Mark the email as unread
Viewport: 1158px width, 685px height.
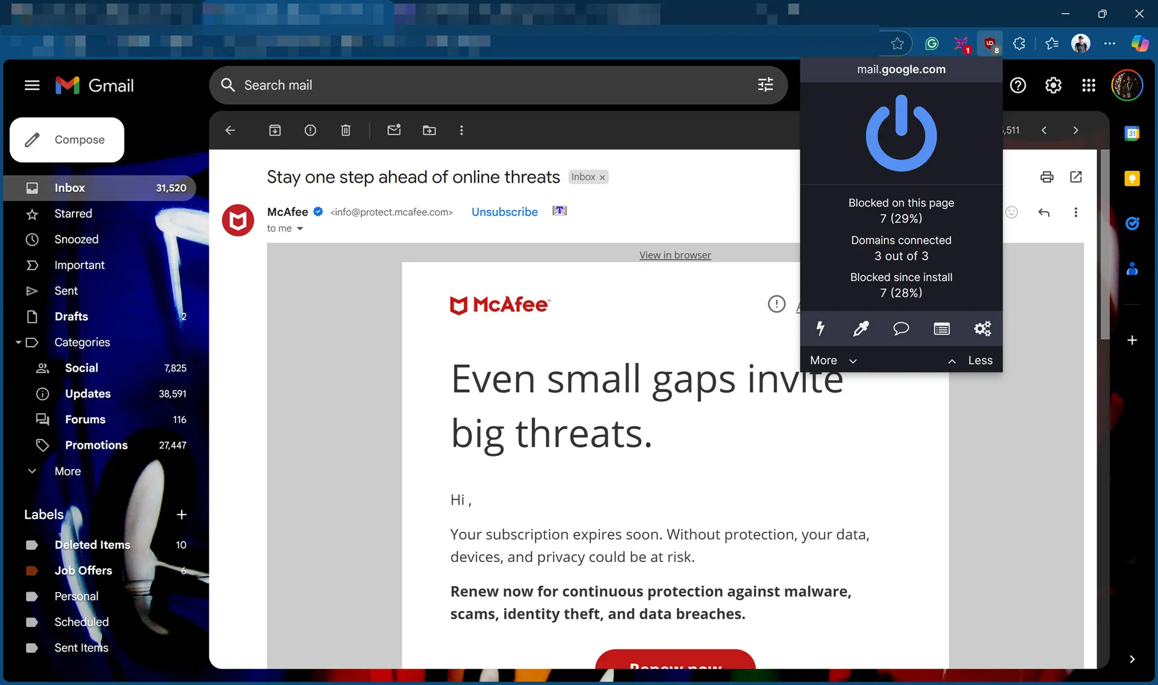(394, 130)
